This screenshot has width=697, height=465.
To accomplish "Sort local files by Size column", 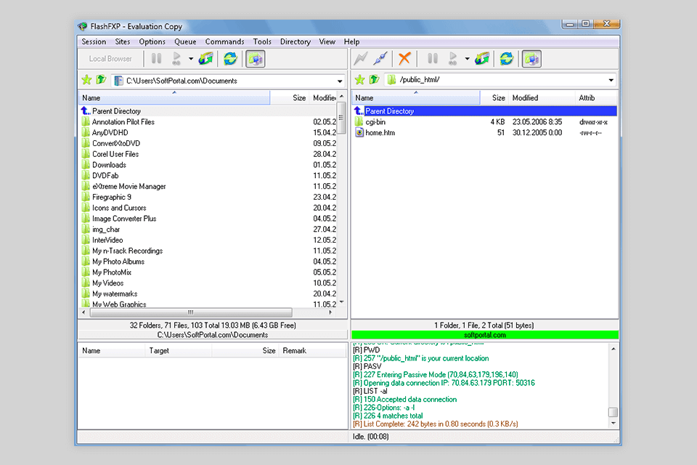I will [x=290, y=98].
